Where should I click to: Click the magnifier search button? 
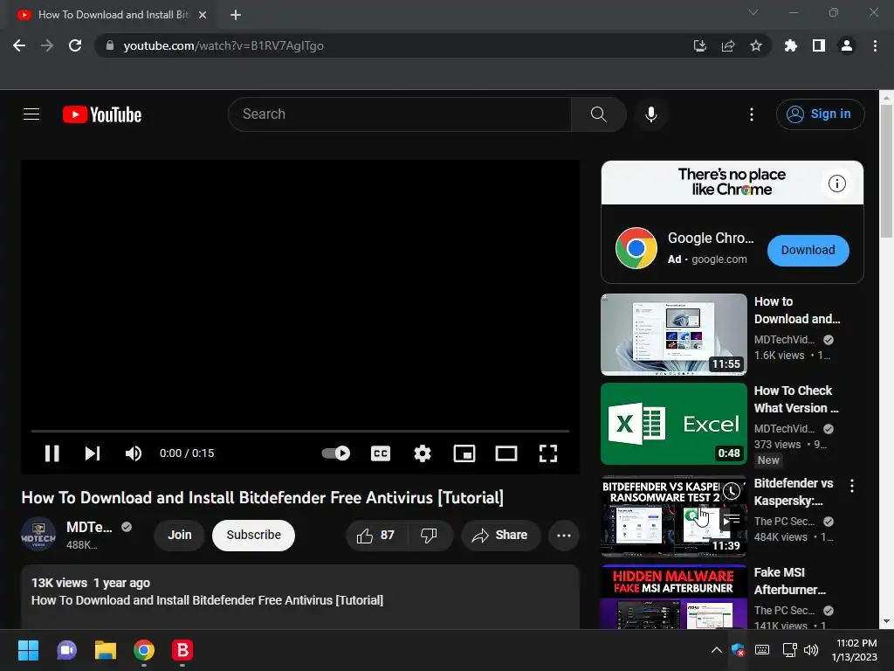pos(599,114)
